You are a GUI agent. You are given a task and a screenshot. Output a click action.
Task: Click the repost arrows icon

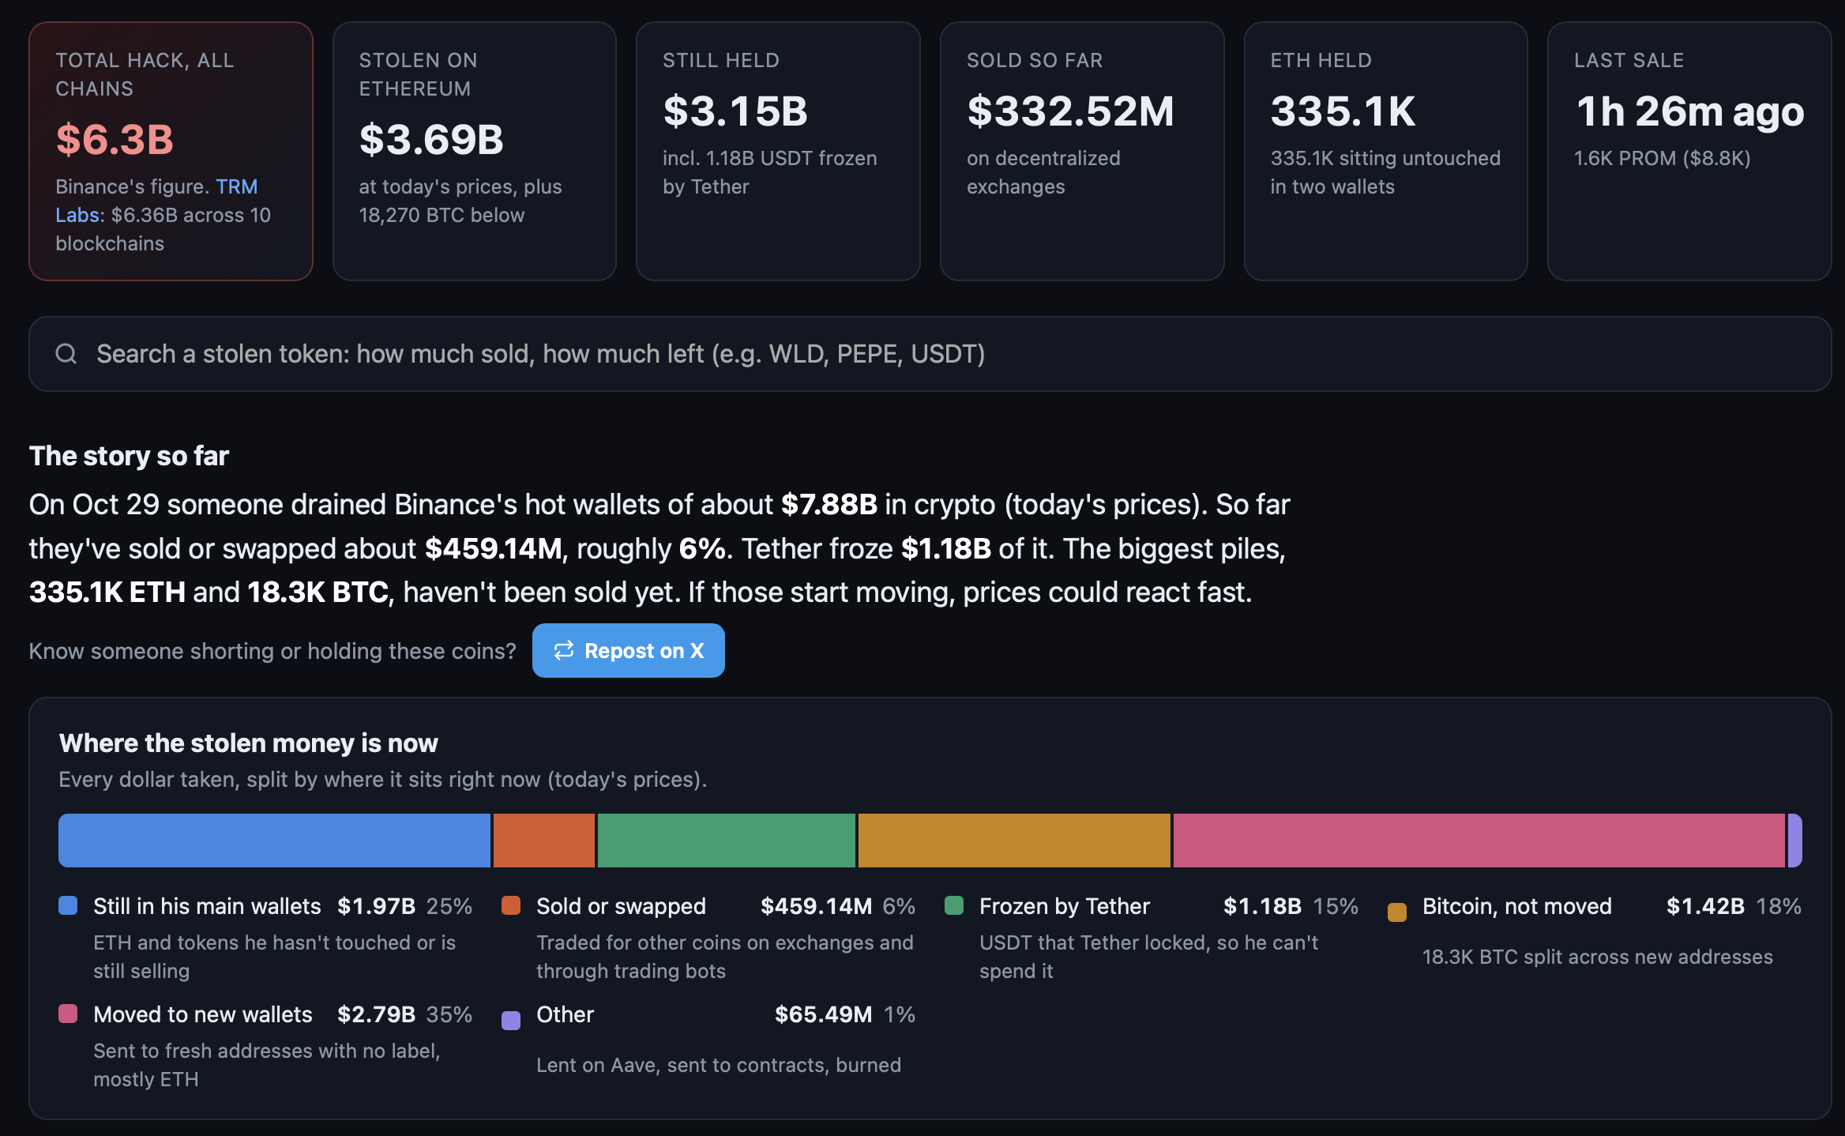564,650
